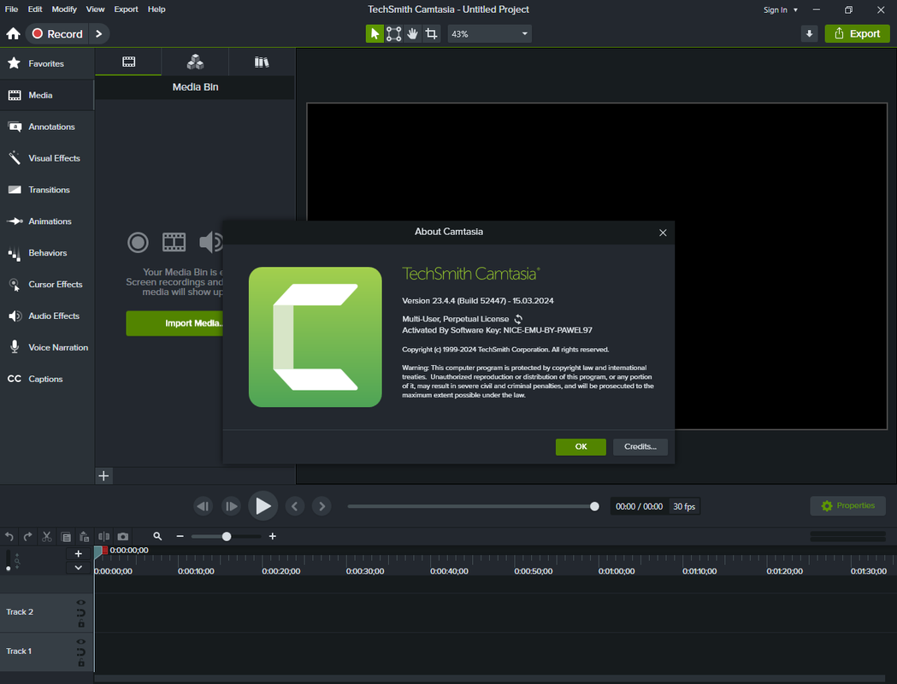Open the Properties panel button
The height and width of the screenshot is (684, 897).
(x=847, y=505)
